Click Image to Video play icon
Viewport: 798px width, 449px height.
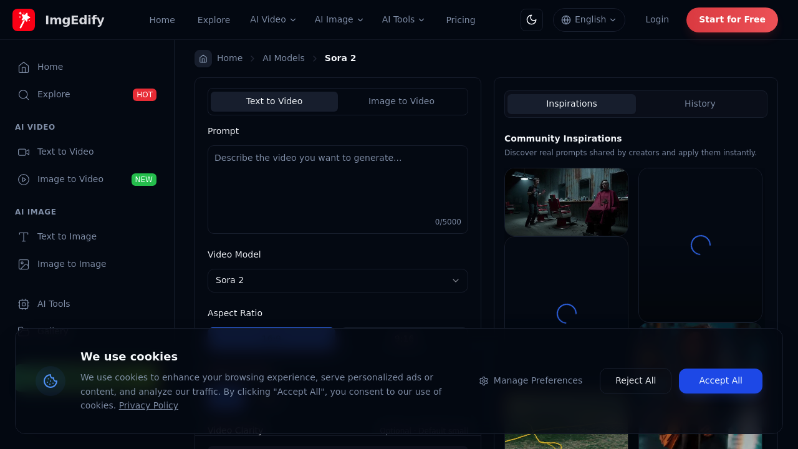coord(24,180)
